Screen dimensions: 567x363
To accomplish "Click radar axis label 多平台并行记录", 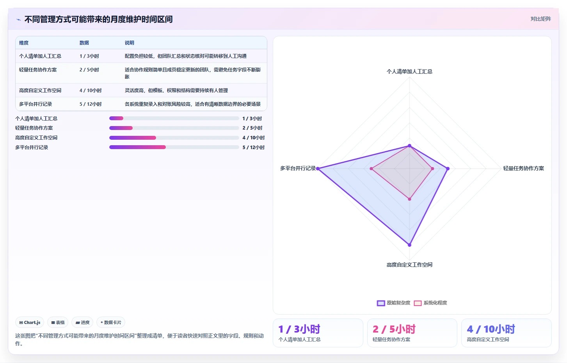I will 298,169.
